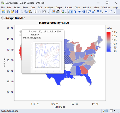120x113 pixels.
Task: Toggle the checkbox in the status bar
Action: (x=111, y=111)
